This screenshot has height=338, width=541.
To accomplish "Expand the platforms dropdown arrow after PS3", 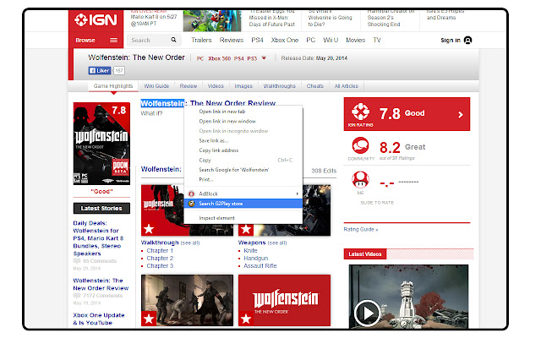I will point(264,58).
